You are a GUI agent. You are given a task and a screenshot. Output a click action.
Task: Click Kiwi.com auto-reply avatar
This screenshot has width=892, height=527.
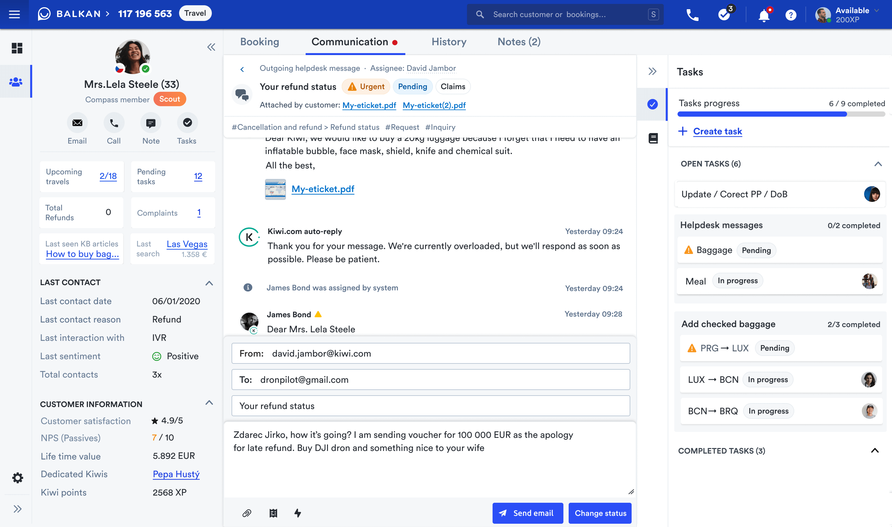tap(249, 237)
